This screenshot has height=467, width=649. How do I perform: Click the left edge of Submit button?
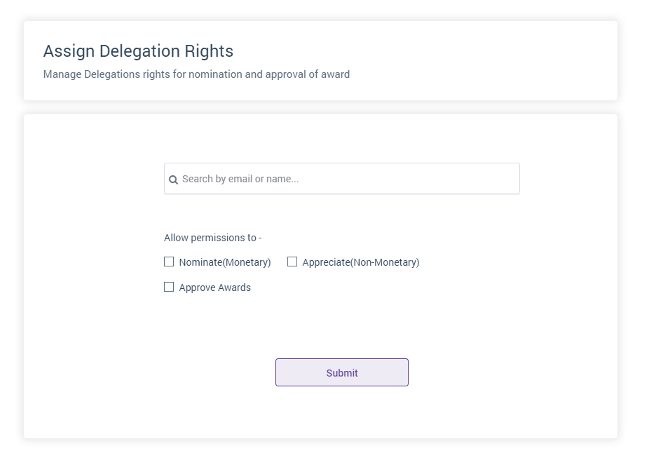(278, 372)
